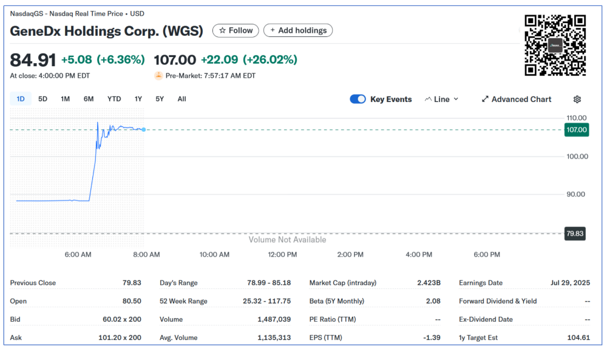The width and height of the screenshot is (607, 349).
Task: Click the pre-market change +22.09 (+26.02%)
Action: [249, 59]
